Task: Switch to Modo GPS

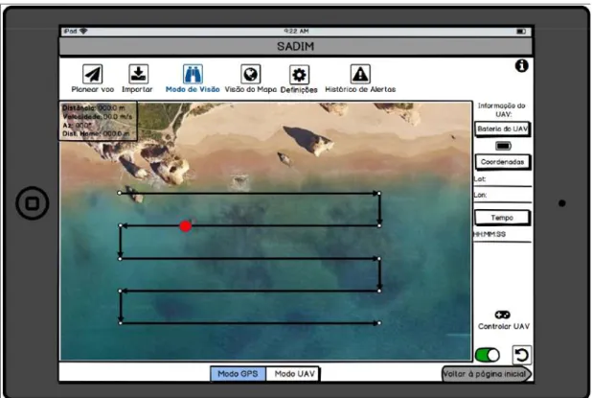Action: click(x=239, y=374)
